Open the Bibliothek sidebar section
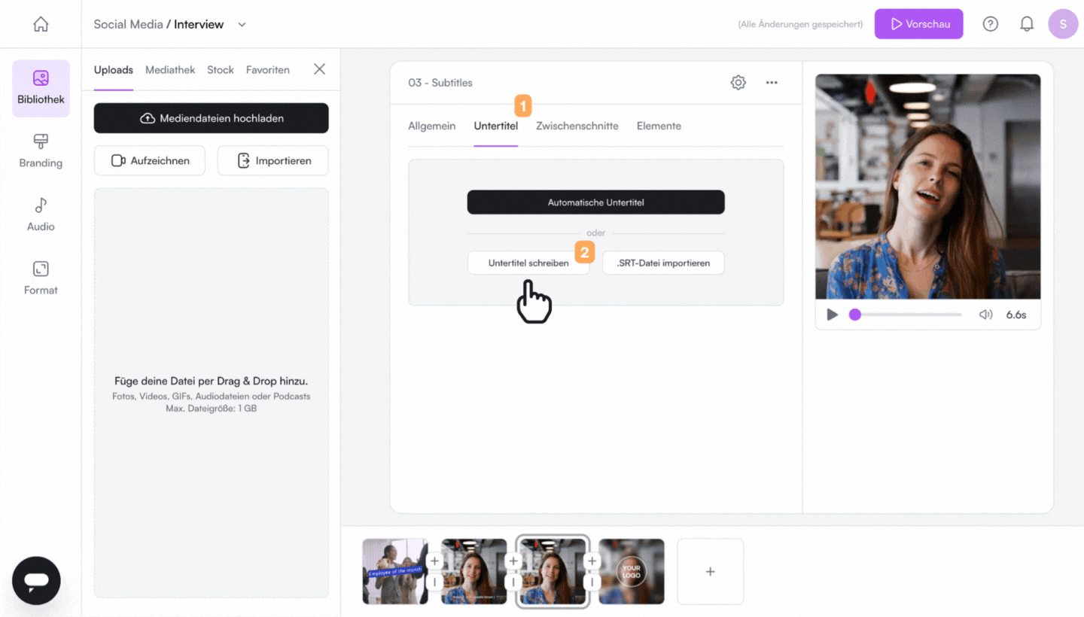1084x617 pixels. pos(41,88)
